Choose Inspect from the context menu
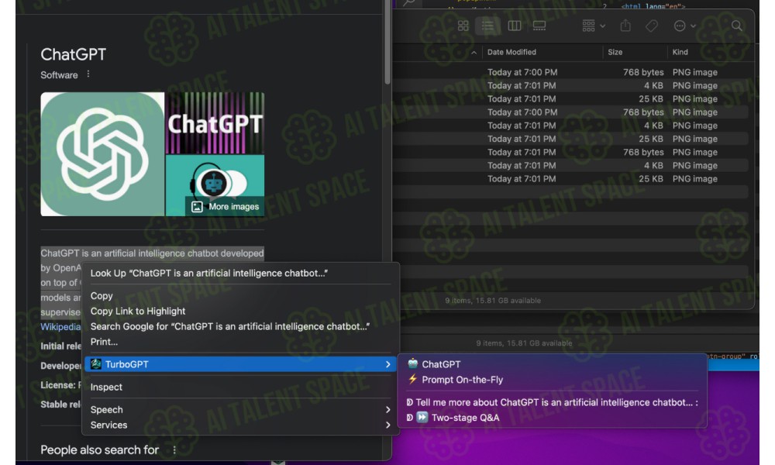This screenshot has width=775, height=465. [x=241, y=387]
